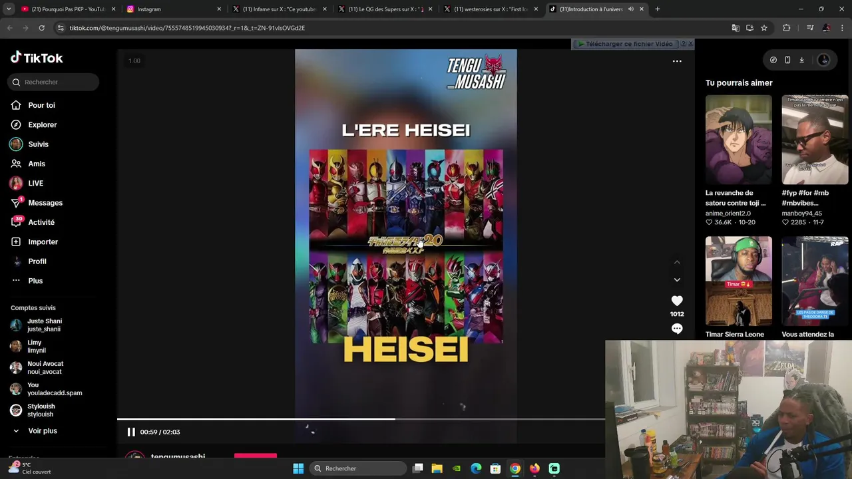This screenshot has width=852, height=479.
Task: Switch to Le QG des Supers tab
Action: (x=384, y=9)
